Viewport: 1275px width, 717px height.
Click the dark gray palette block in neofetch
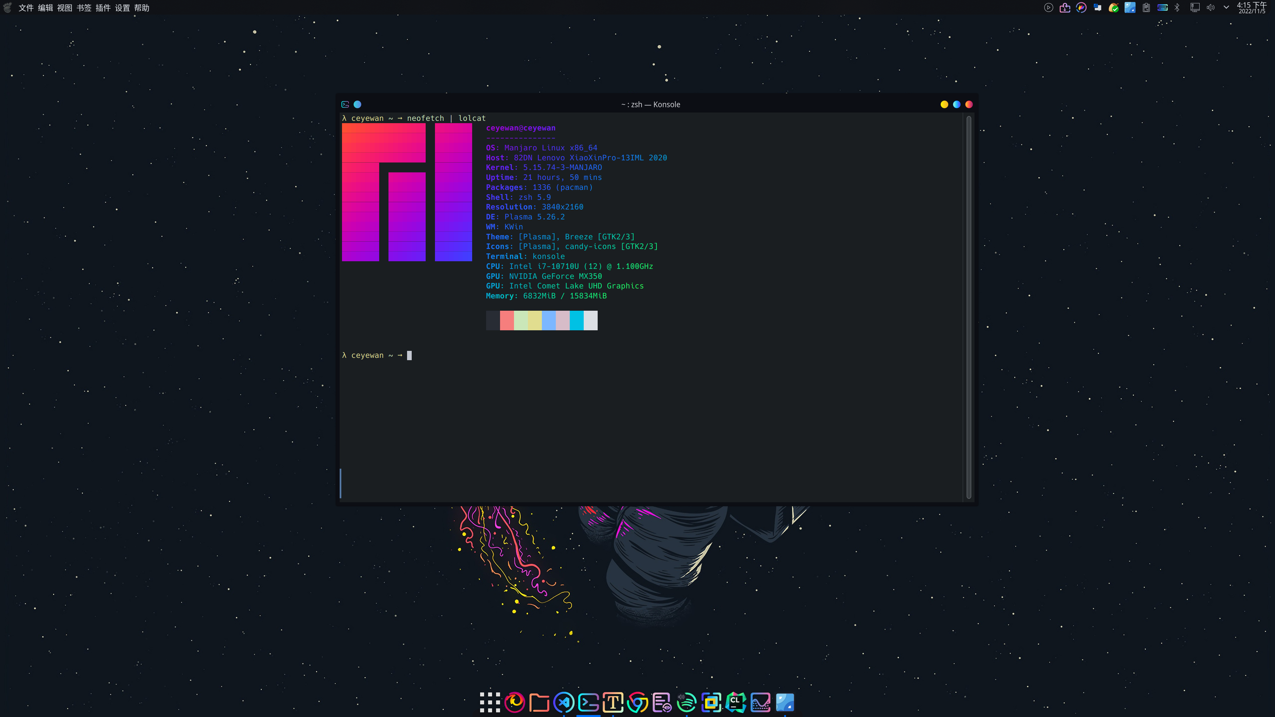click(493, 320)
